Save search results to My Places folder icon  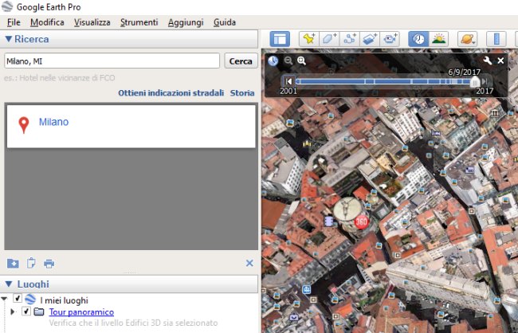(13, 264)
